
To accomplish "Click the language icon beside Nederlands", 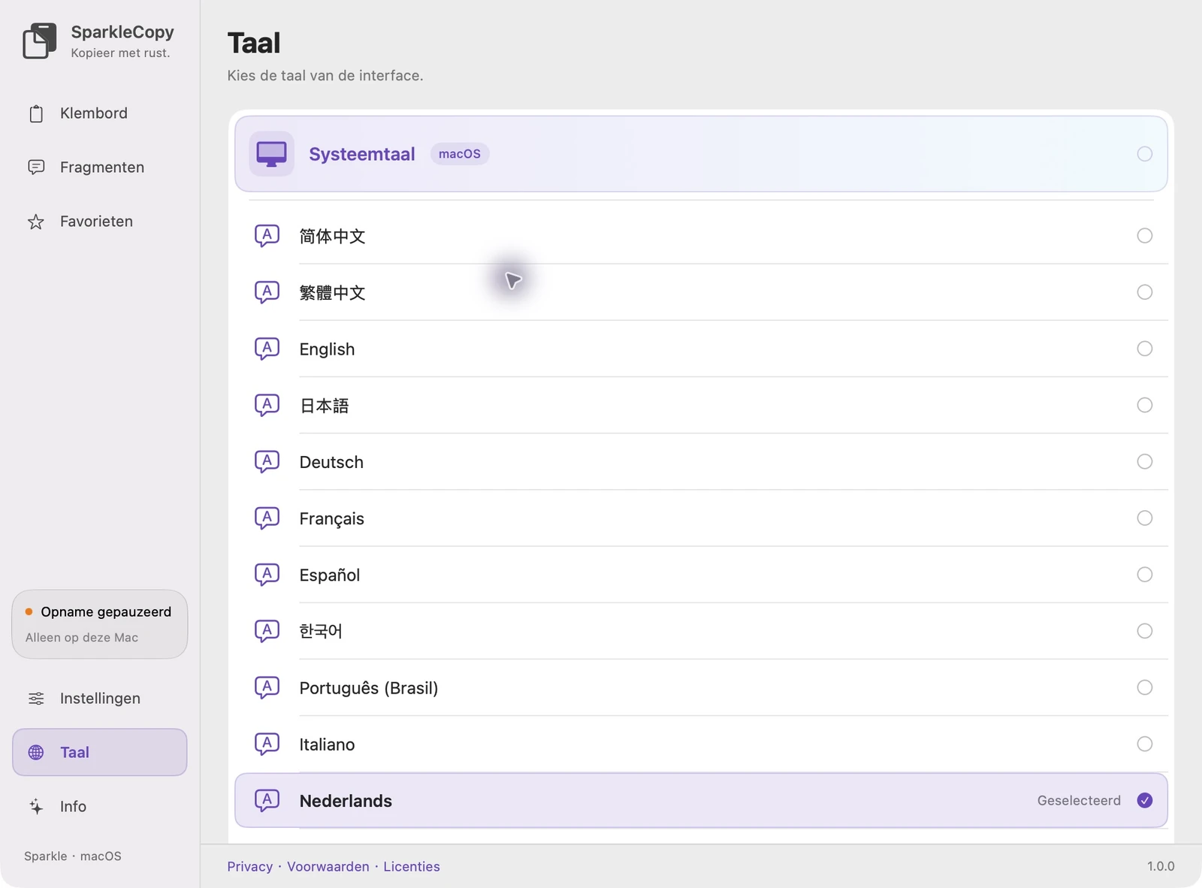I will (x=267, y=801).
